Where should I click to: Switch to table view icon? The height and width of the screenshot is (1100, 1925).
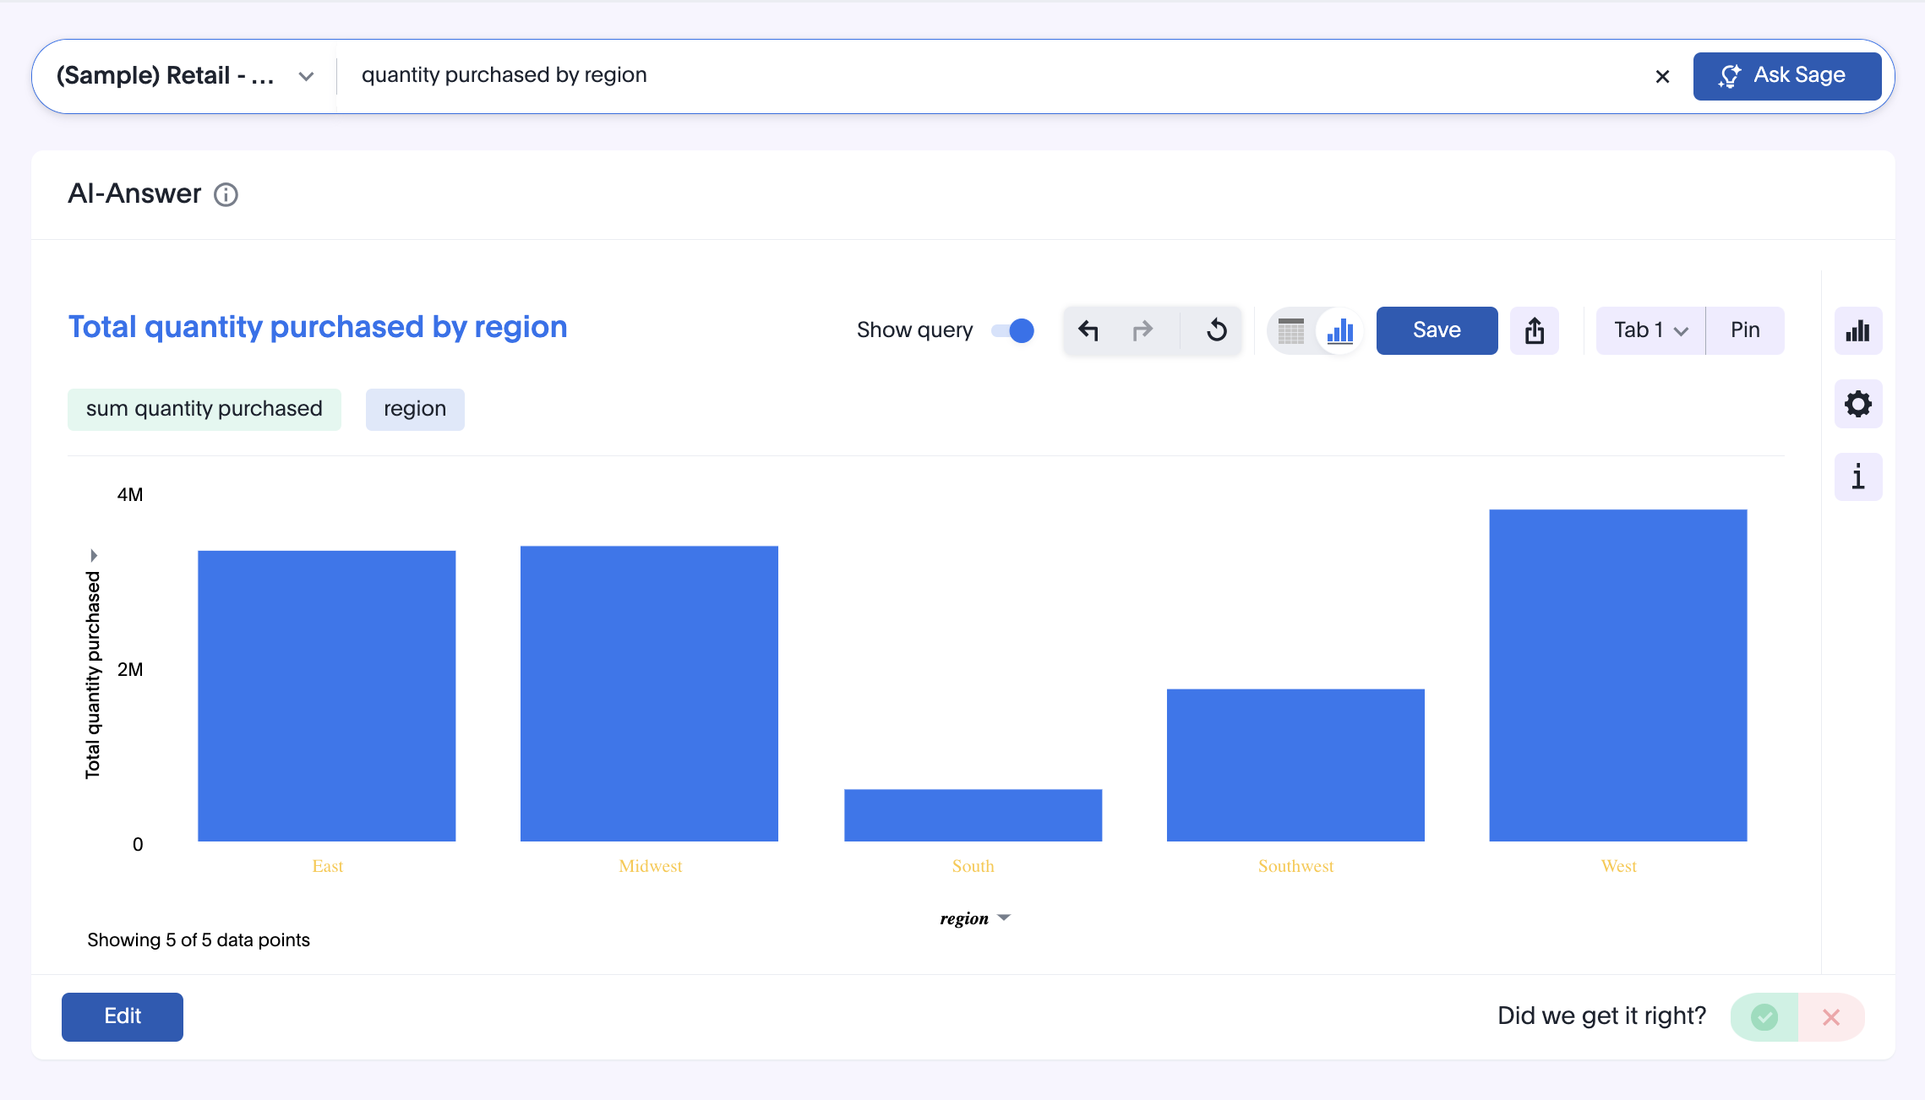(1290, 330)
